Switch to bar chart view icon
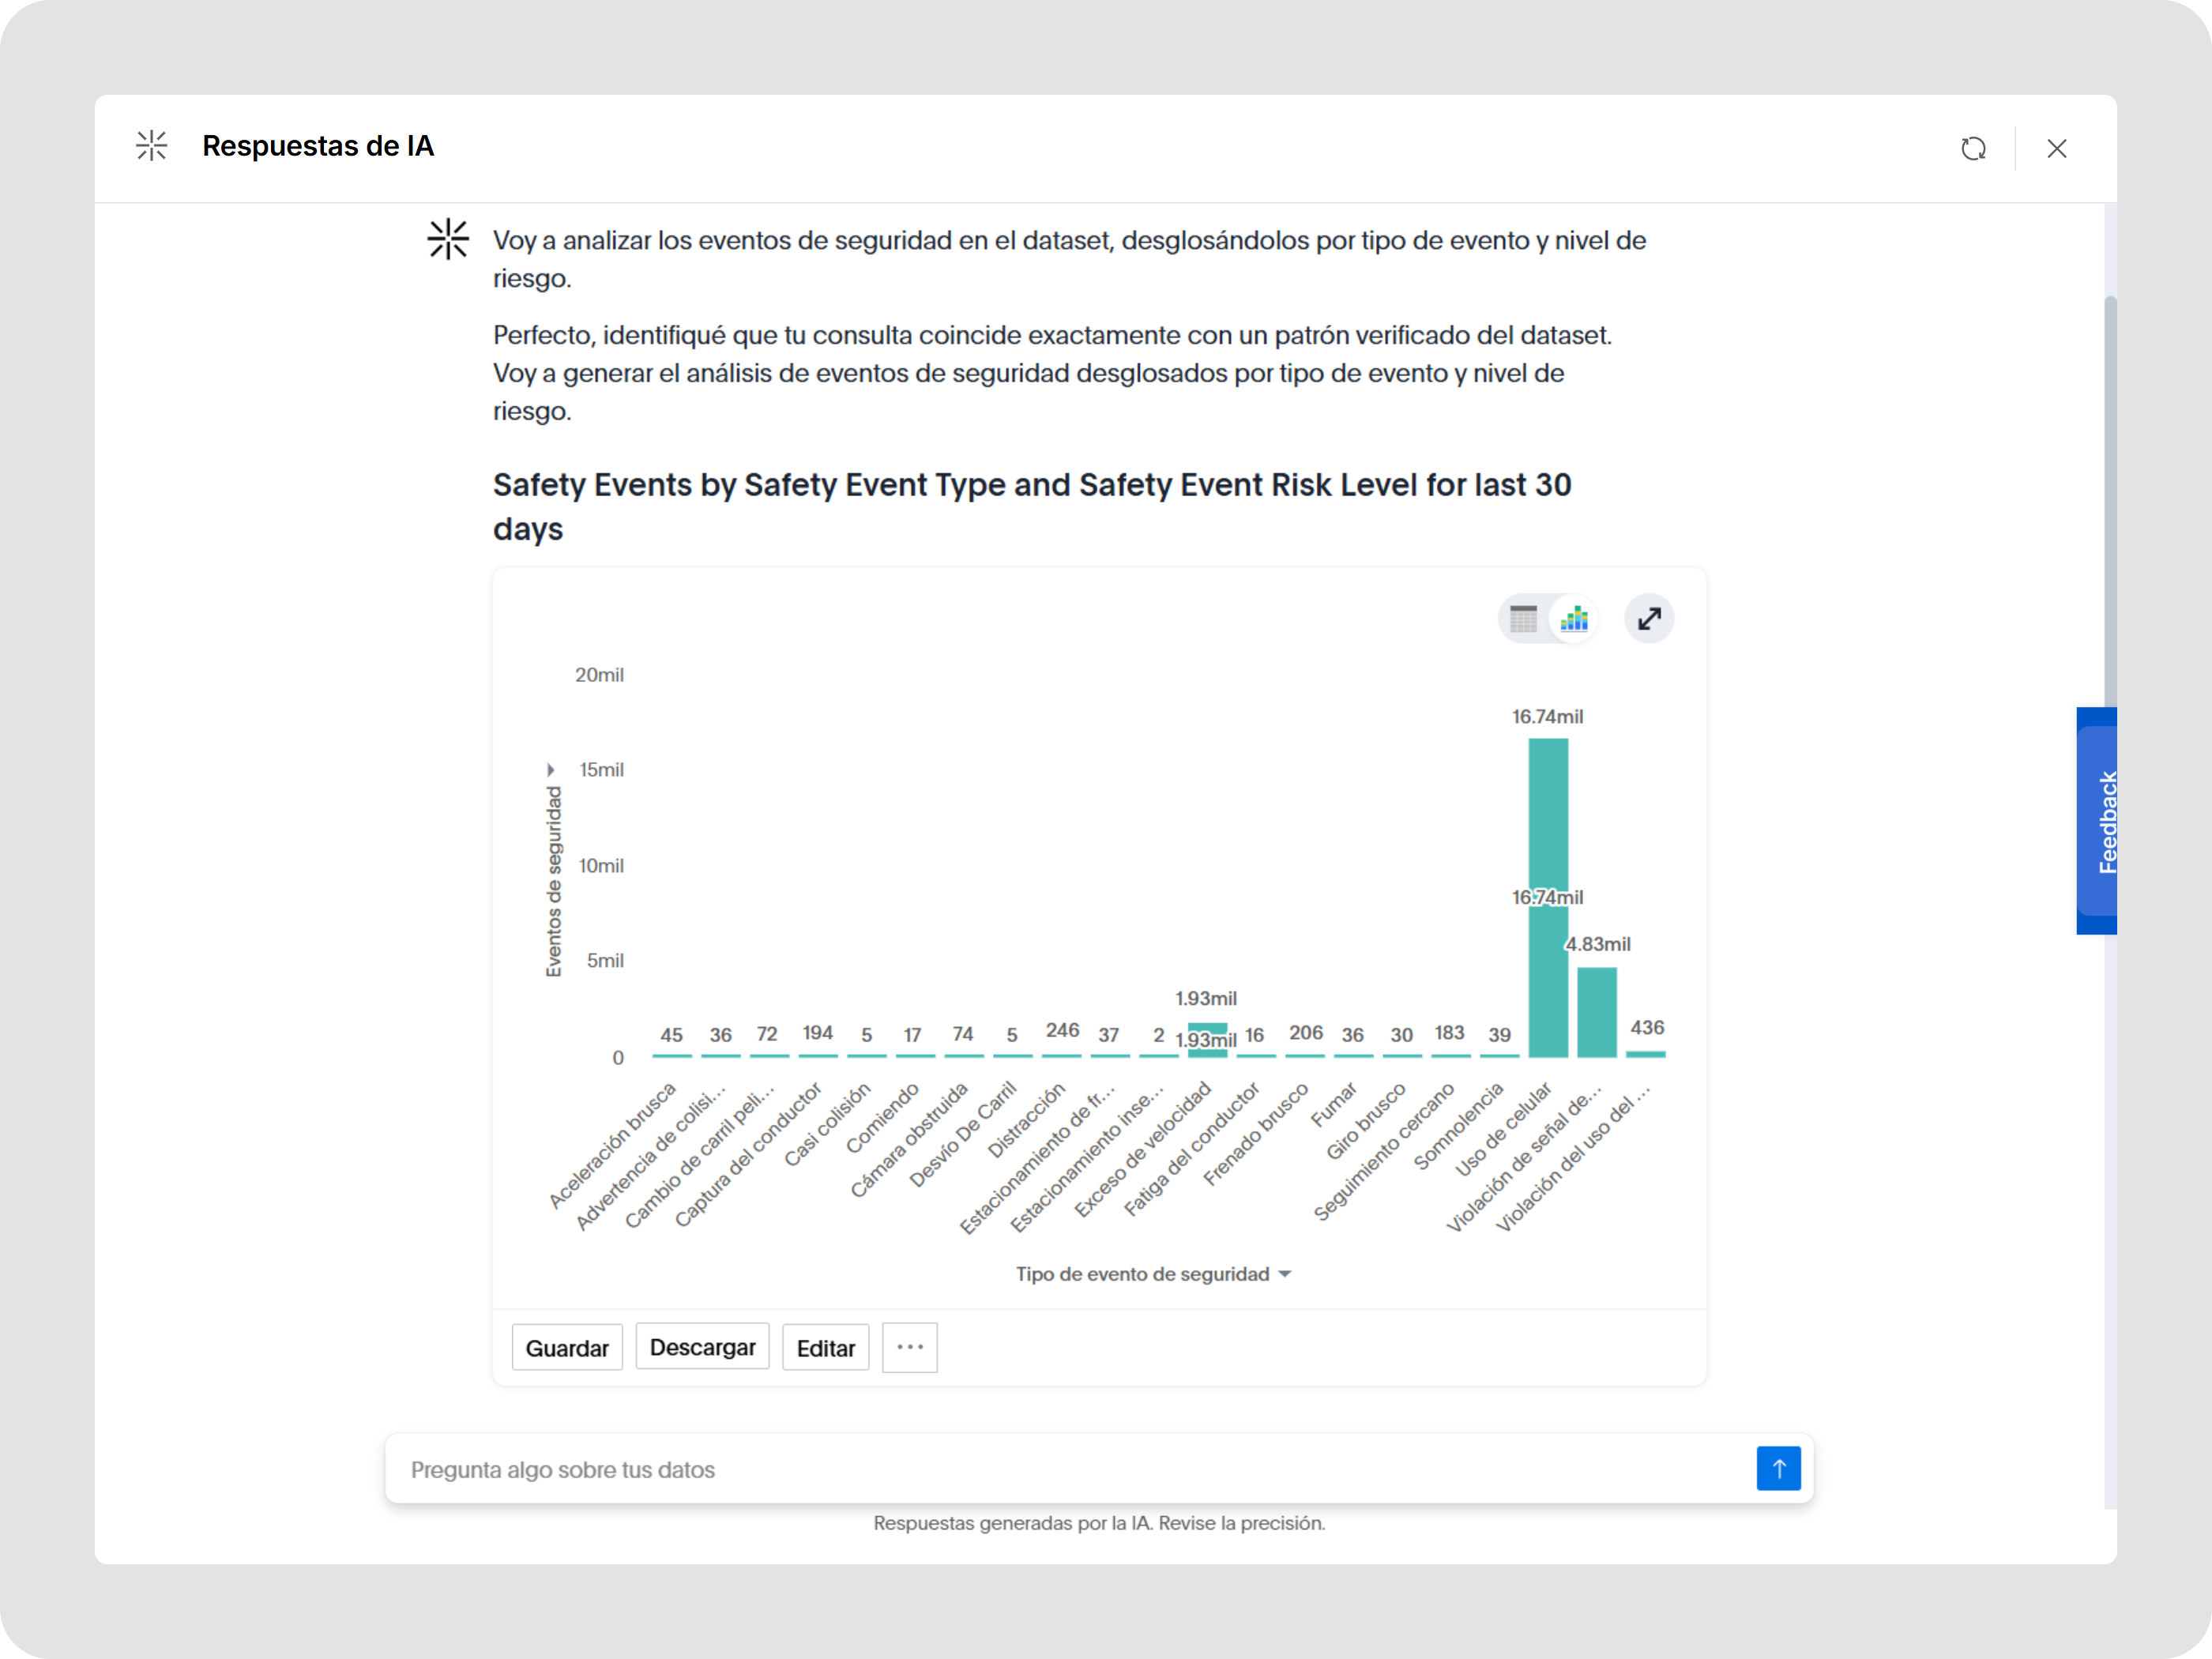Screen dimensions: 2212x1659 pos(1574,619)
